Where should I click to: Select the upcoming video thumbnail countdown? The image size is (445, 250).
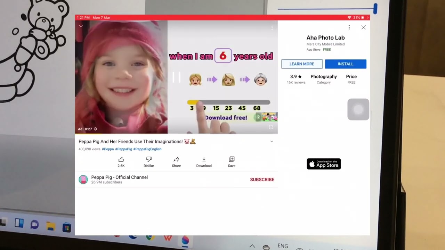pos(267,117)
